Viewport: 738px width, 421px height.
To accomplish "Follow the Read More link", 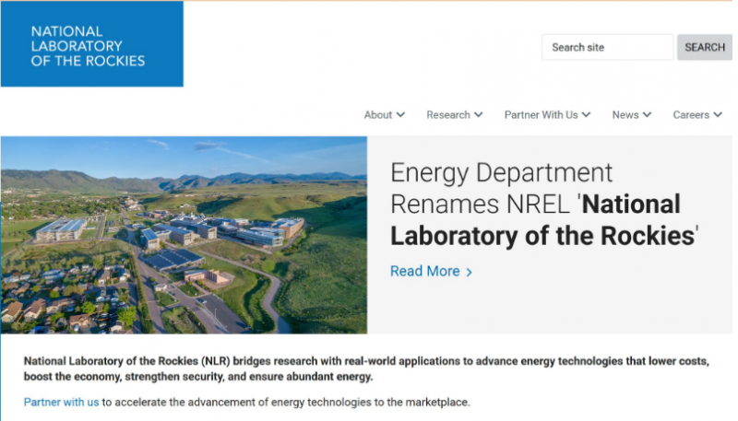I will tap(424, 271).
